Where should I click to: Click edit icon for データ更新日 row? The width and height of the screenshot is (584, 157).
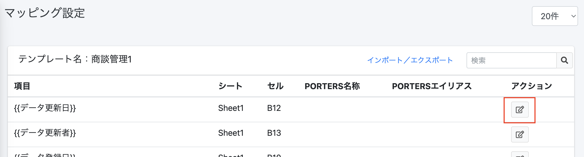coord(520,110)
